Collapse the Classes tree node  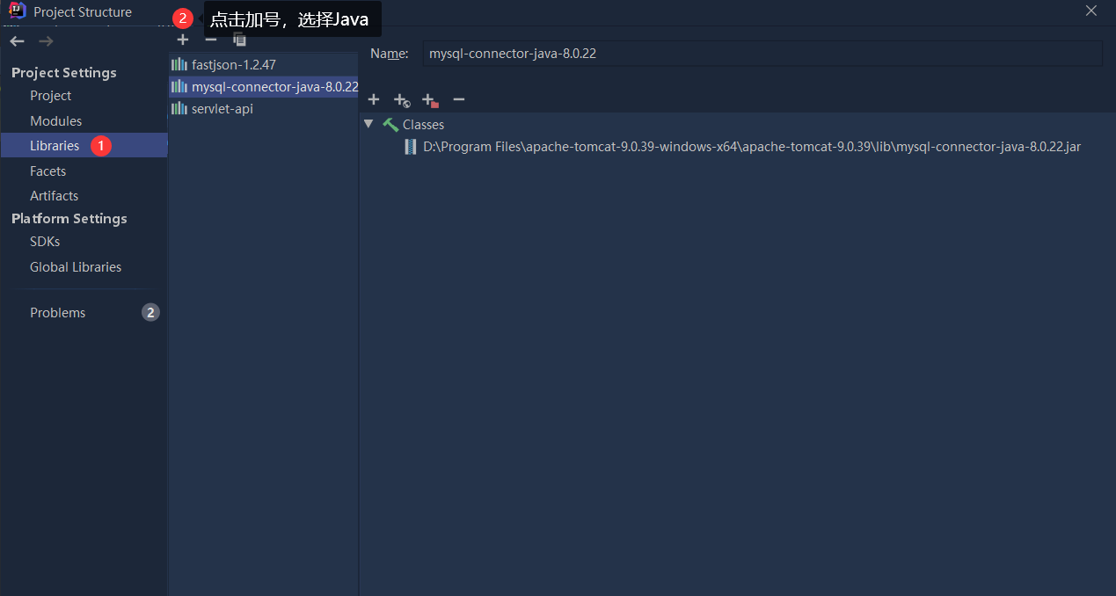[368, 125]
